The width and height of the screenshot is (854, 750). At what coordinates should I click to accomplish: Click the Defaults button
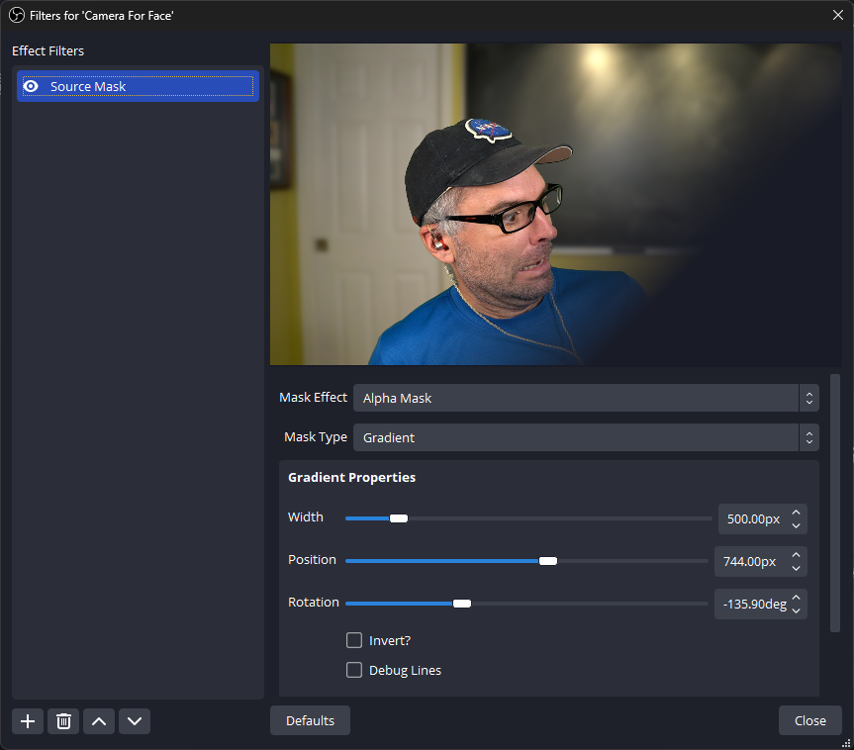click(310, 720)
